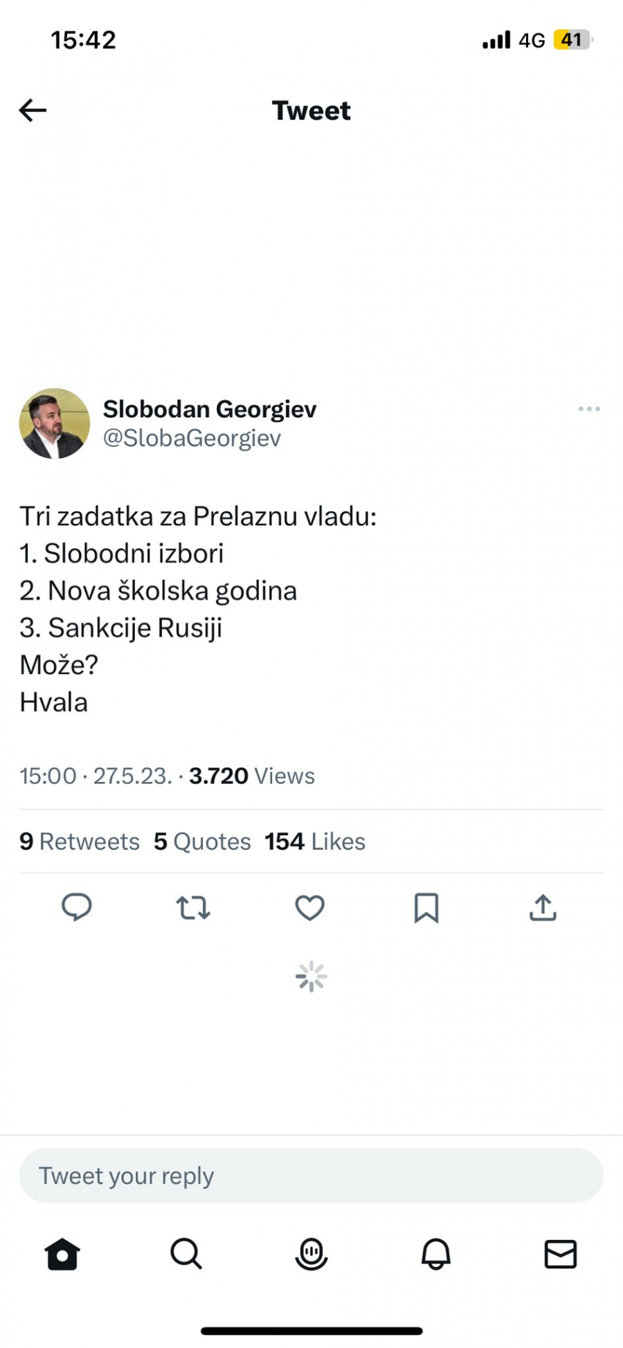Like the tweet with the heart icon
The height and width of the screenshot is (1348, 623).
tap(309, 909)
